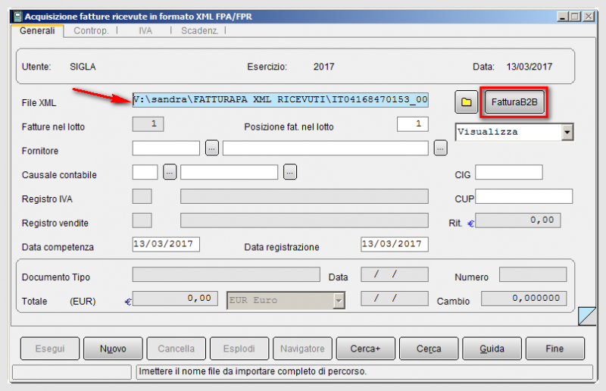The width and height of the screenshot is (606, 391).
Task: Click the Data competenza date field
Action: tap(166, 245)
